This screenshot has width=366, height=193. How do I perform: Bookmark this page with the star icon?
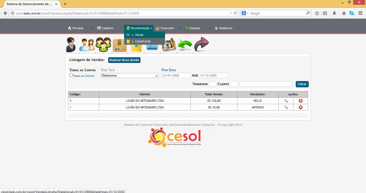[317, 13]
